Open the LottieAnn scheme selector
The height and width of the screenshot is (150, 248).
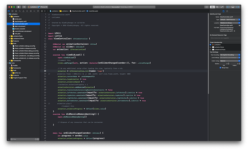point(33,7)
